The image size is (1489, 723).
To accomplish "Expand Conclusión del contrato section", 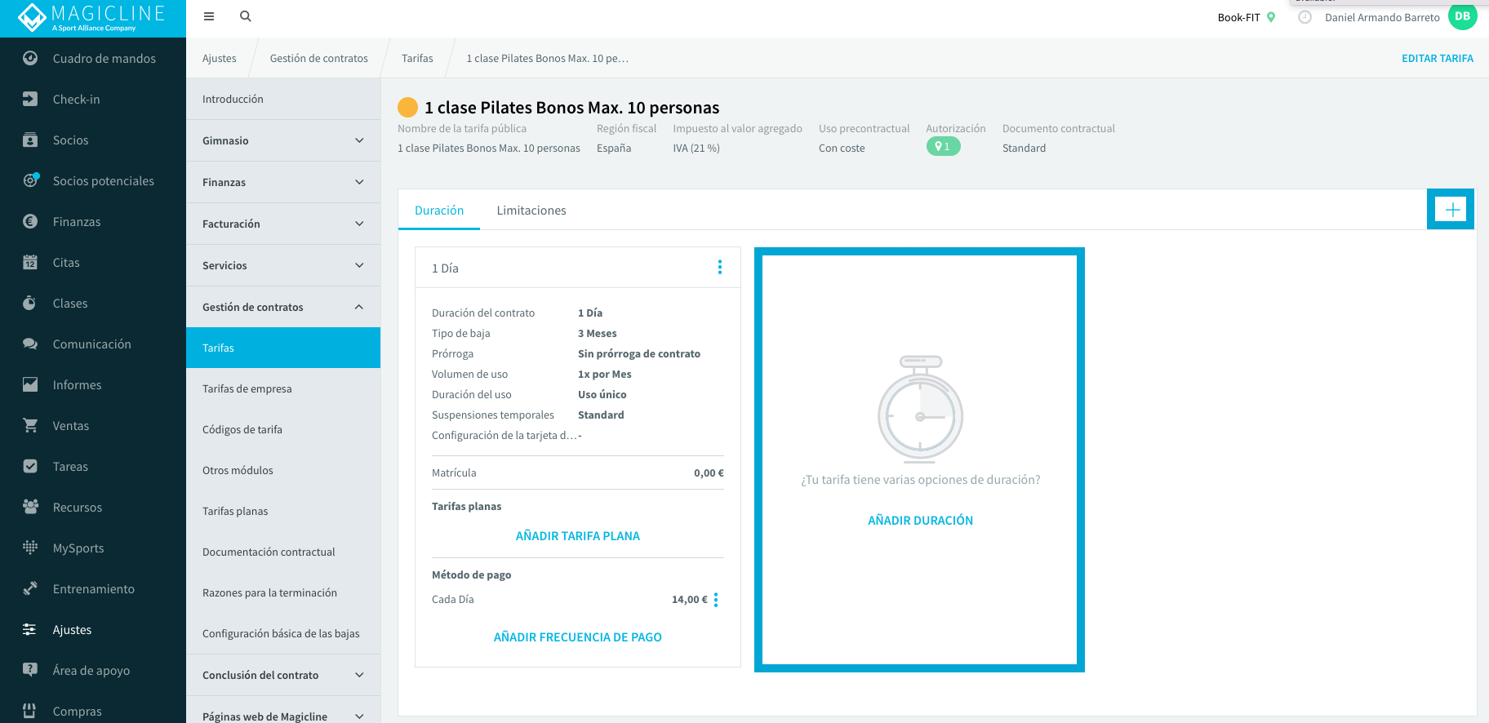I will (283, 676).
